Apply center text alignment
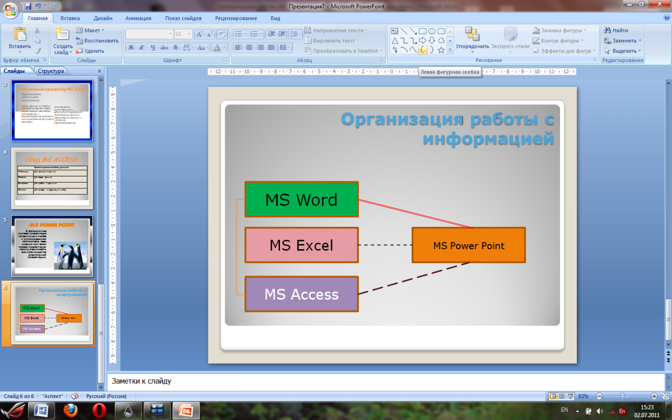This screenshot has height=420, width=672. [249, 48]
